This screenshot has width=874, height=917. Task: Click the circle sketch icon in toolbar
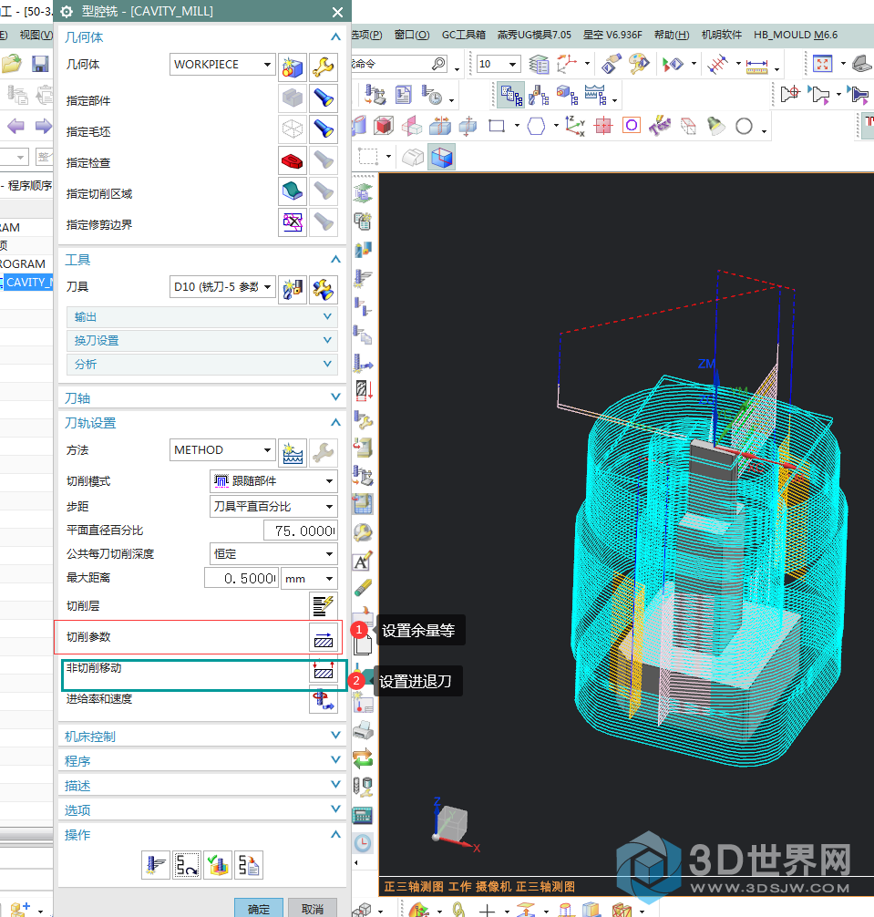[744, 127]
